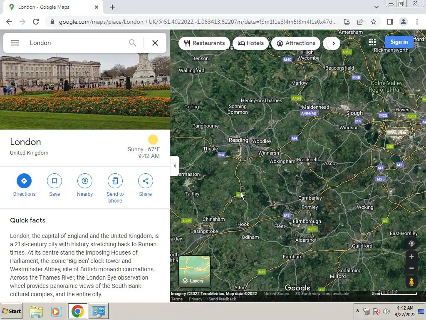Toggle the 5 mi scale bar units
Viewport: 426px width, 320px height.
(x=394, y=293)
